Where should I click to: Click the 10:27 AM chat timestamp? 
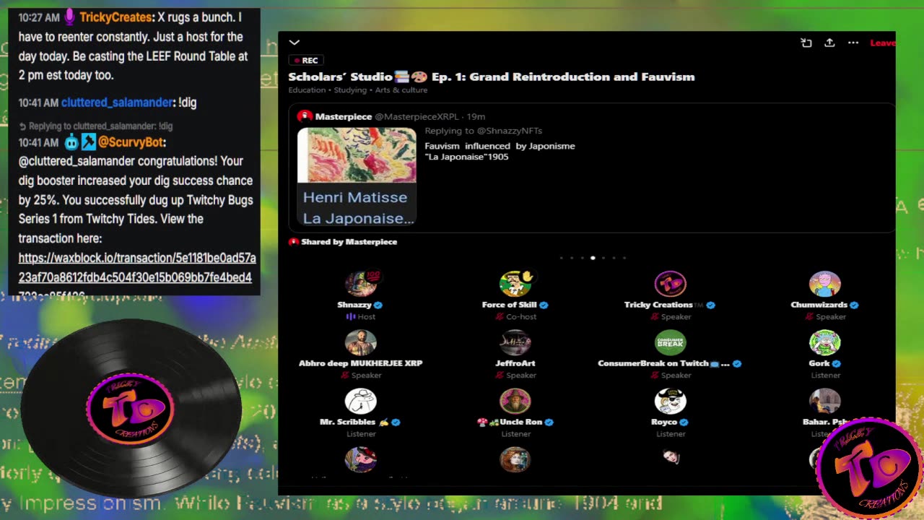tap(38, 17)
